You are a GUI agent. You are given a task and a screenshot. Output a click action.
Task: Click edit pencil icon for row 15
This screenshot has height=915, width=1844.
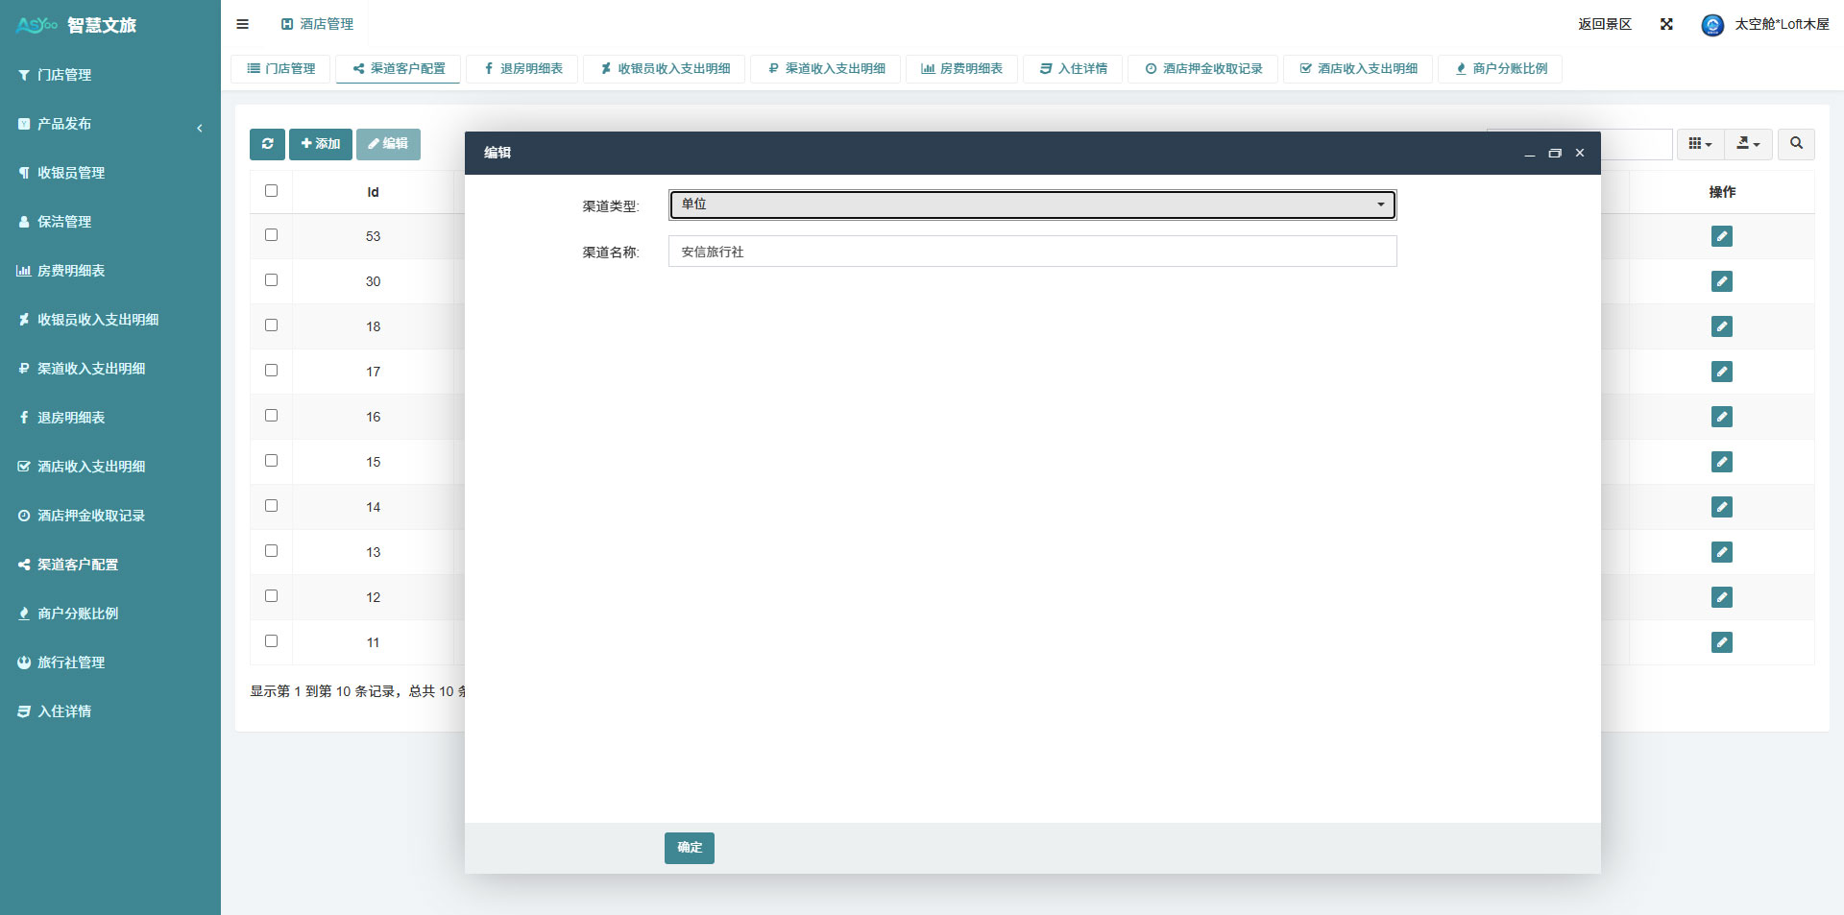1722,462
